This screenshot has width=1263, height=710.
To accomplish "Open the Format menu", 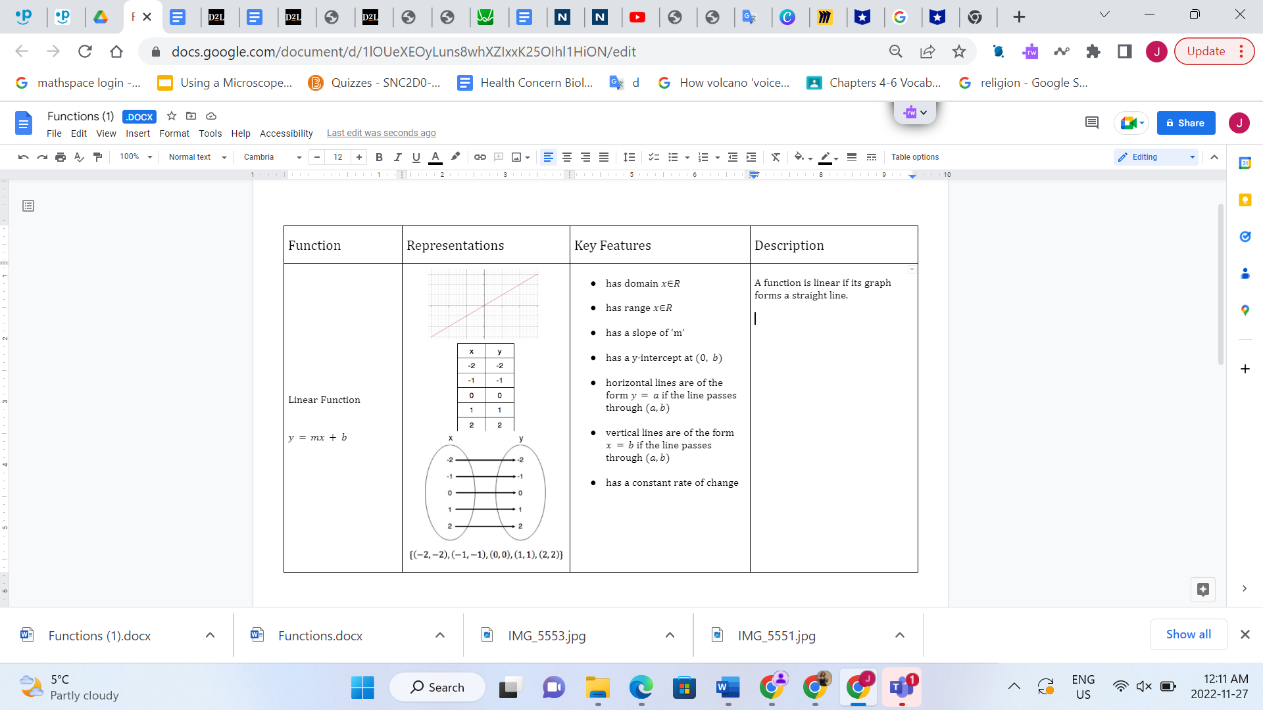I will 174,133.
